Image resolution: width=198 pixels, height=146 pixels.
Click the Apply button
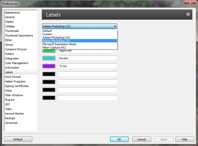tap(164, 139)
